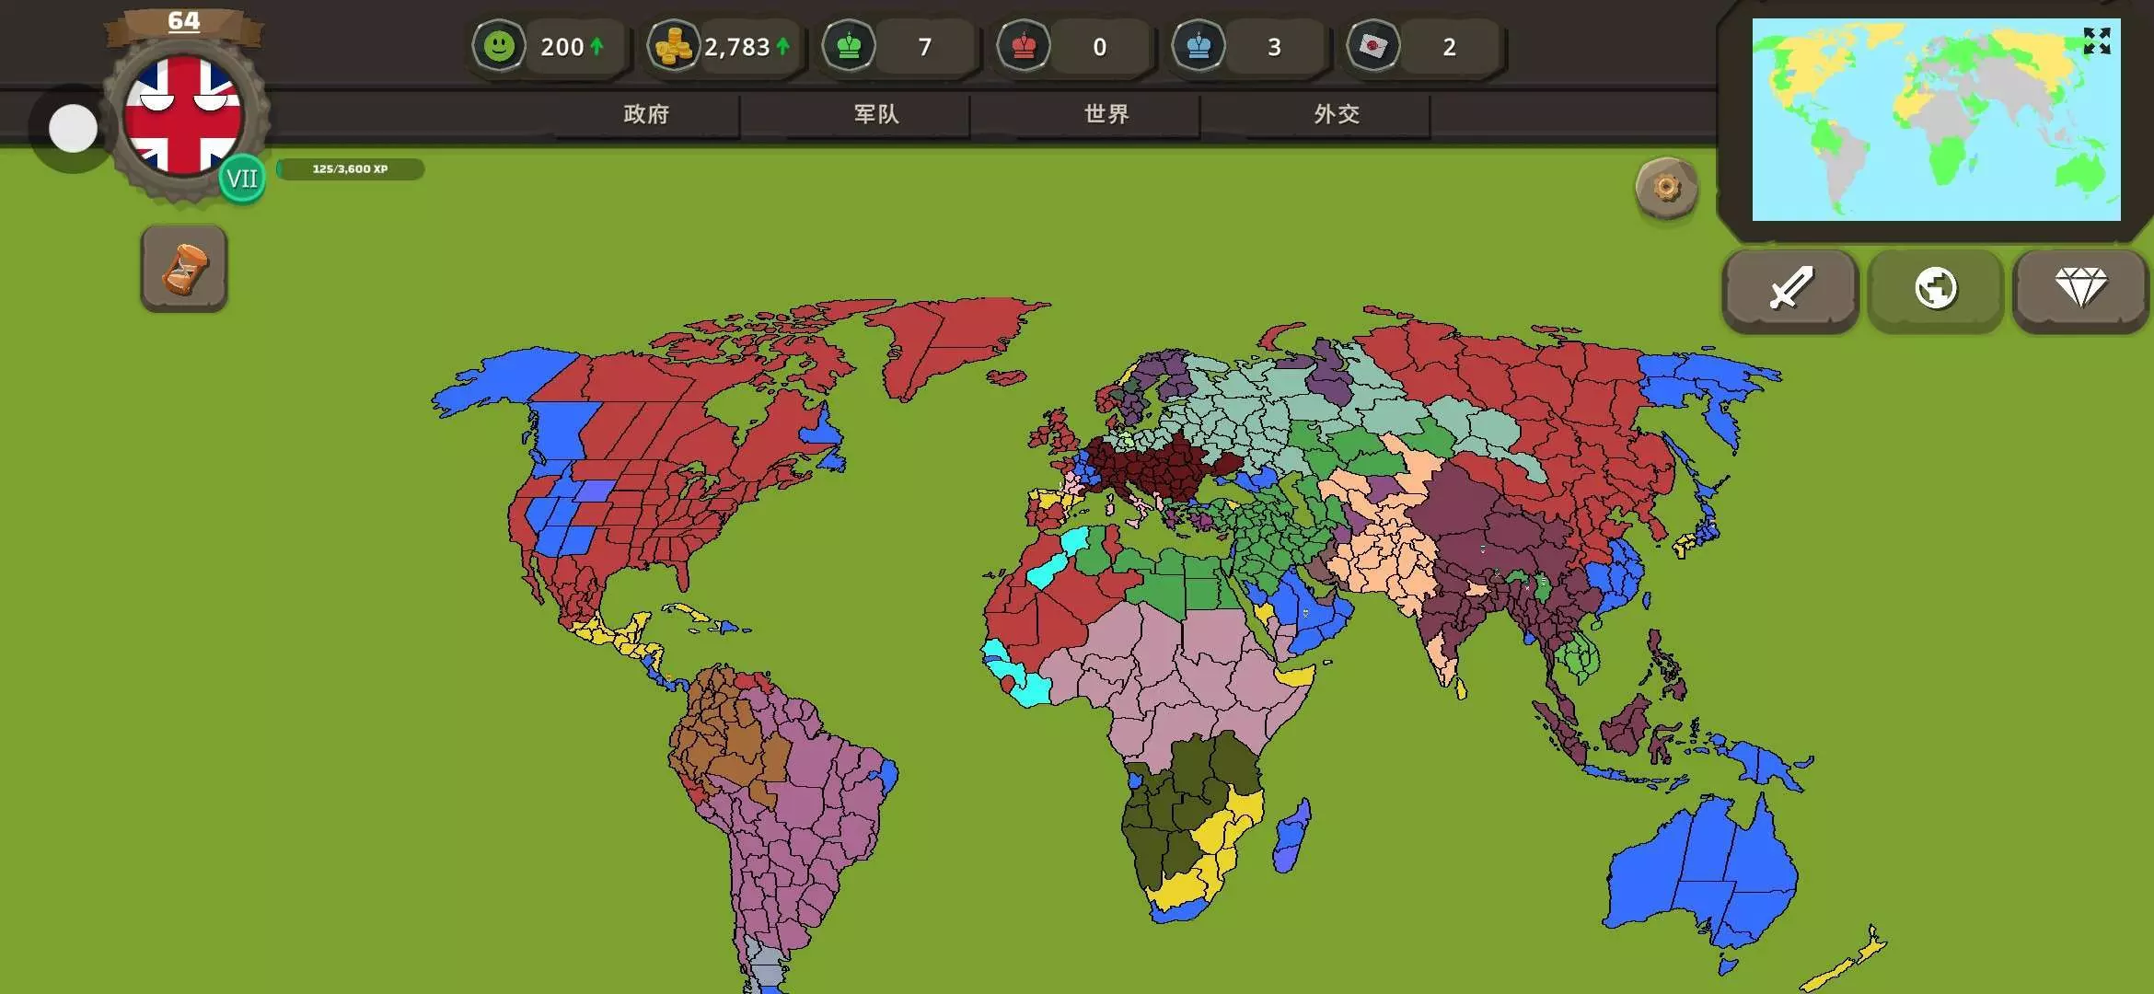The image size is (2154, 994).
Task: Expand the minimap with fullscreen arrows
Action: tap(2096, 40)
